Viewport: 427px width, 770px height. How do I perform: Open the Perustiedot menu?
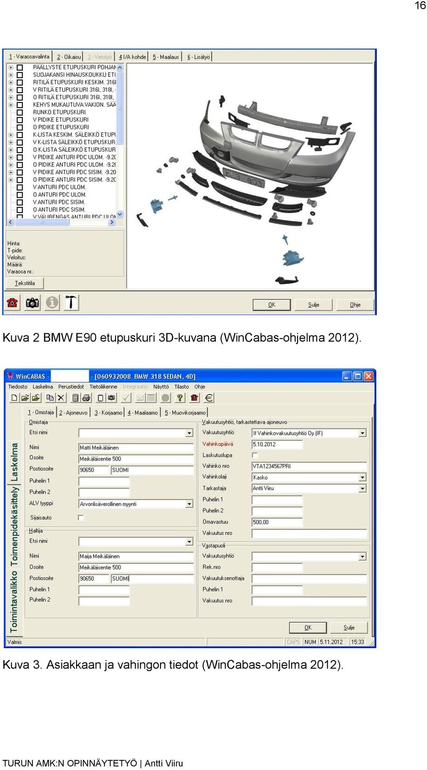coord(71,387)
